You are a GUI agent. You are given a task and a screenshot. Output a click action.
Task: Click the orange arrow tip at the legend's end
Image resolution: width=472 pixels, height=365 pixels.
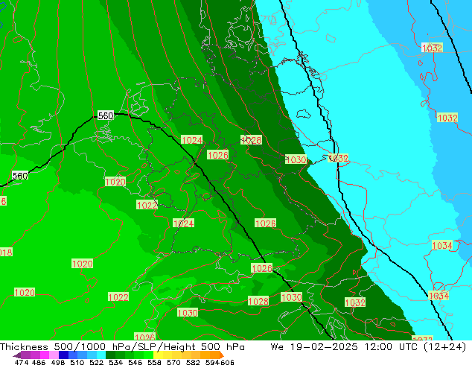click(x=222, y=355)
